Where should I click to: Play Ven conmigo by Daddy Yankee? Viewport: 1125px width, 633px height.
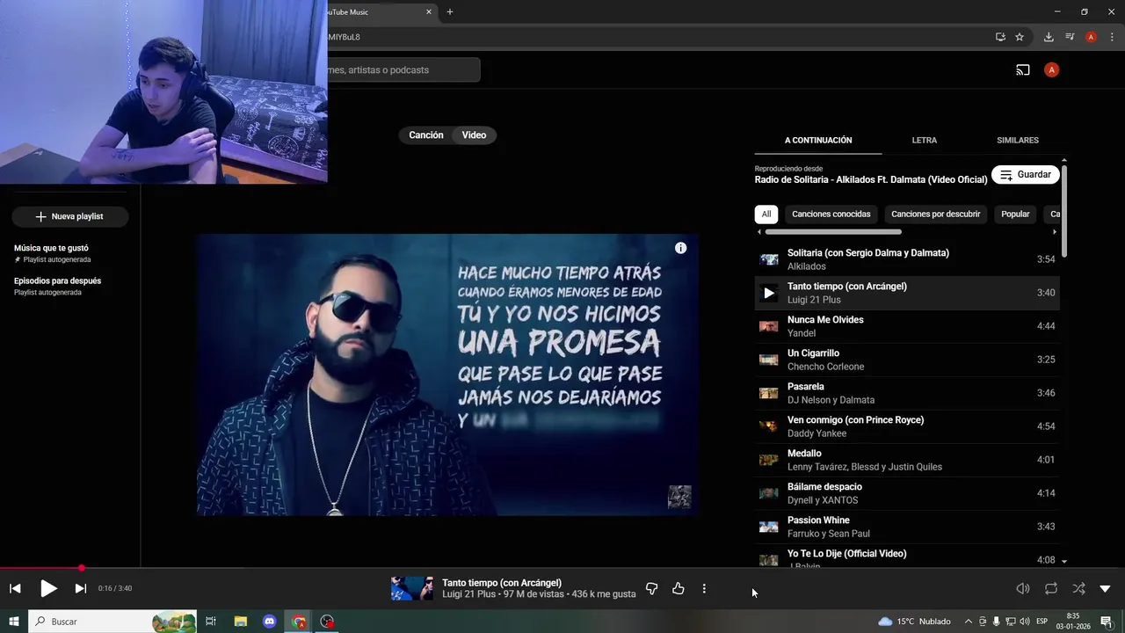907,426
